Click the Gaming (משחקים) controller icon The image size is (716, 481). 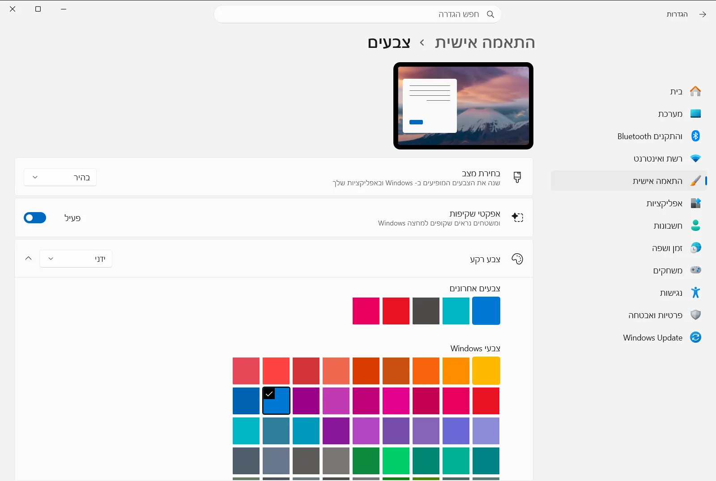click(x=695, y=270)
